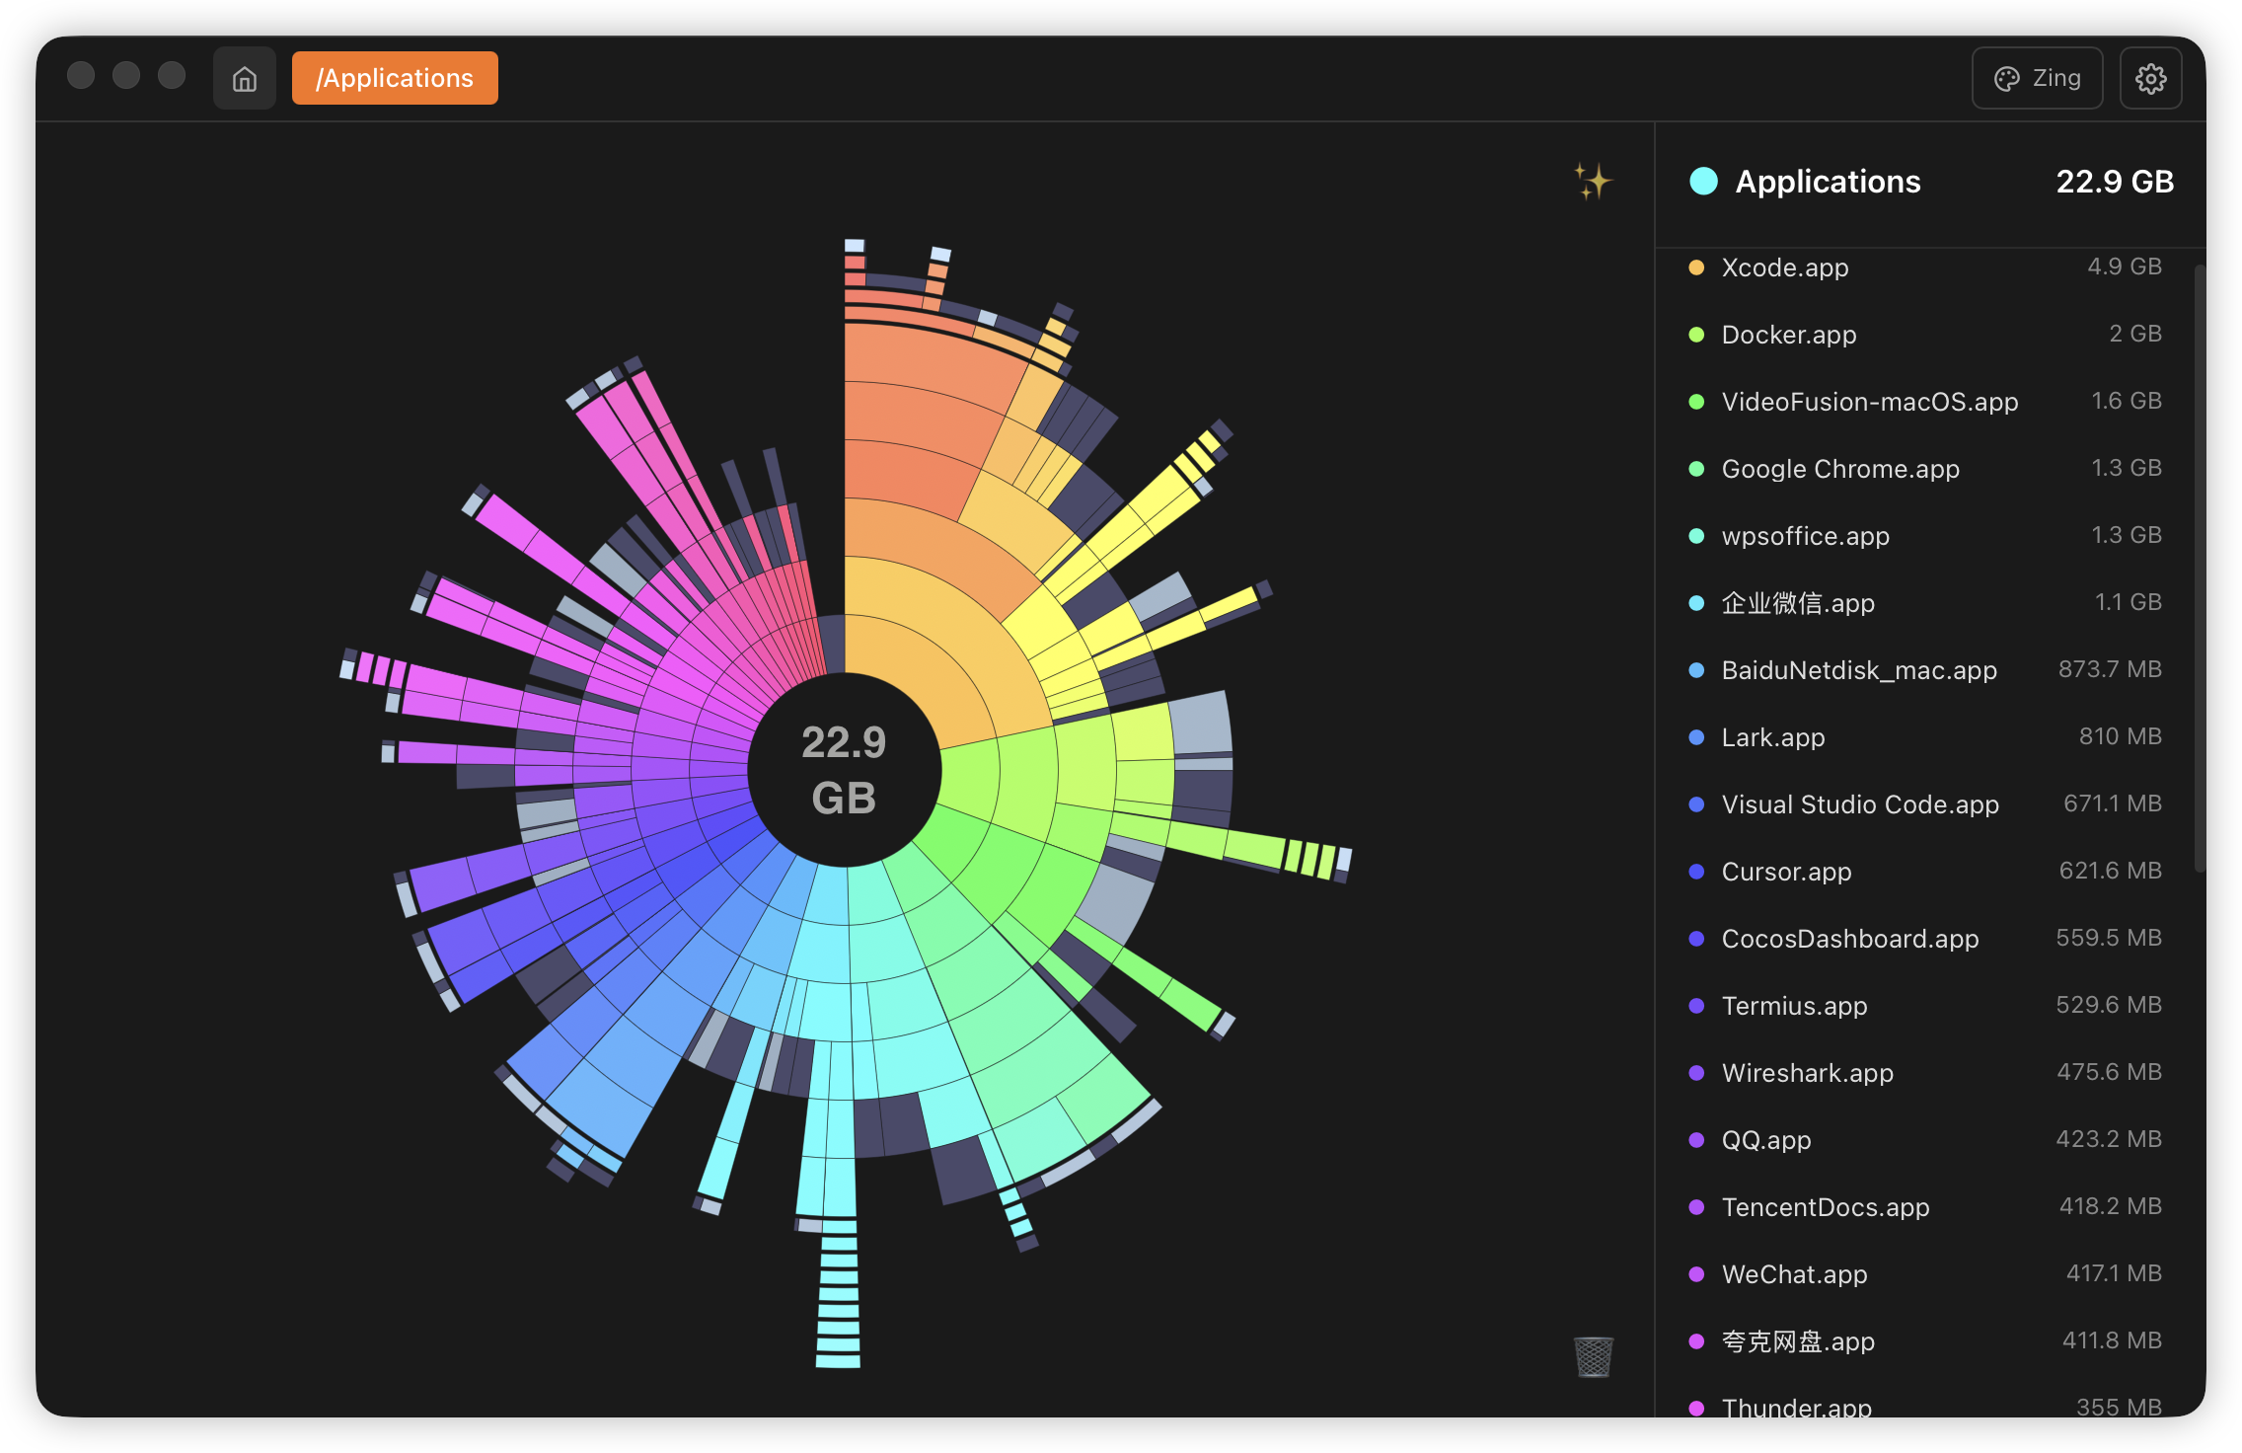Select Xcode.app in the sidebar list
Image resolution: width=2242 pixels, height=1453 pixels.
[1784, 267]
